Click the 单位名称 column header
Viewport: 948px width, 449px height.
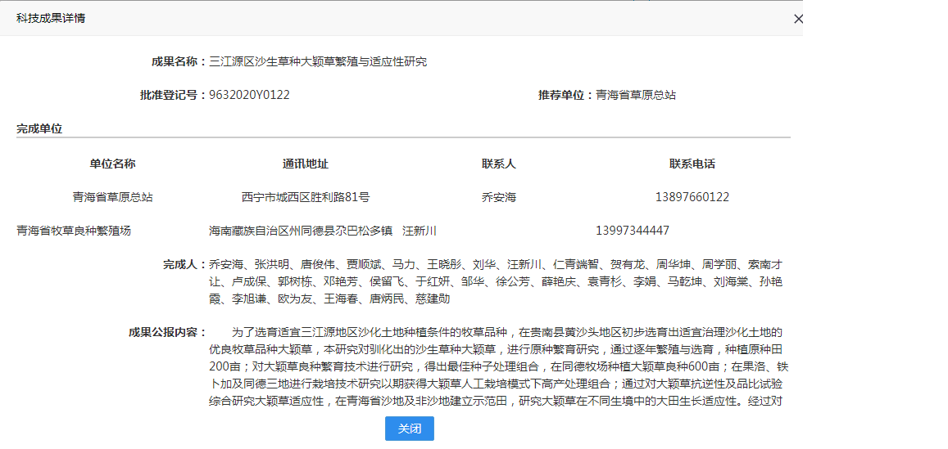click(x=112, y=164)
